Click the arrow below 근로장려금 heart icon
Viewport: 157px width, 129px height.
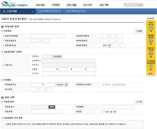[151, 69]
